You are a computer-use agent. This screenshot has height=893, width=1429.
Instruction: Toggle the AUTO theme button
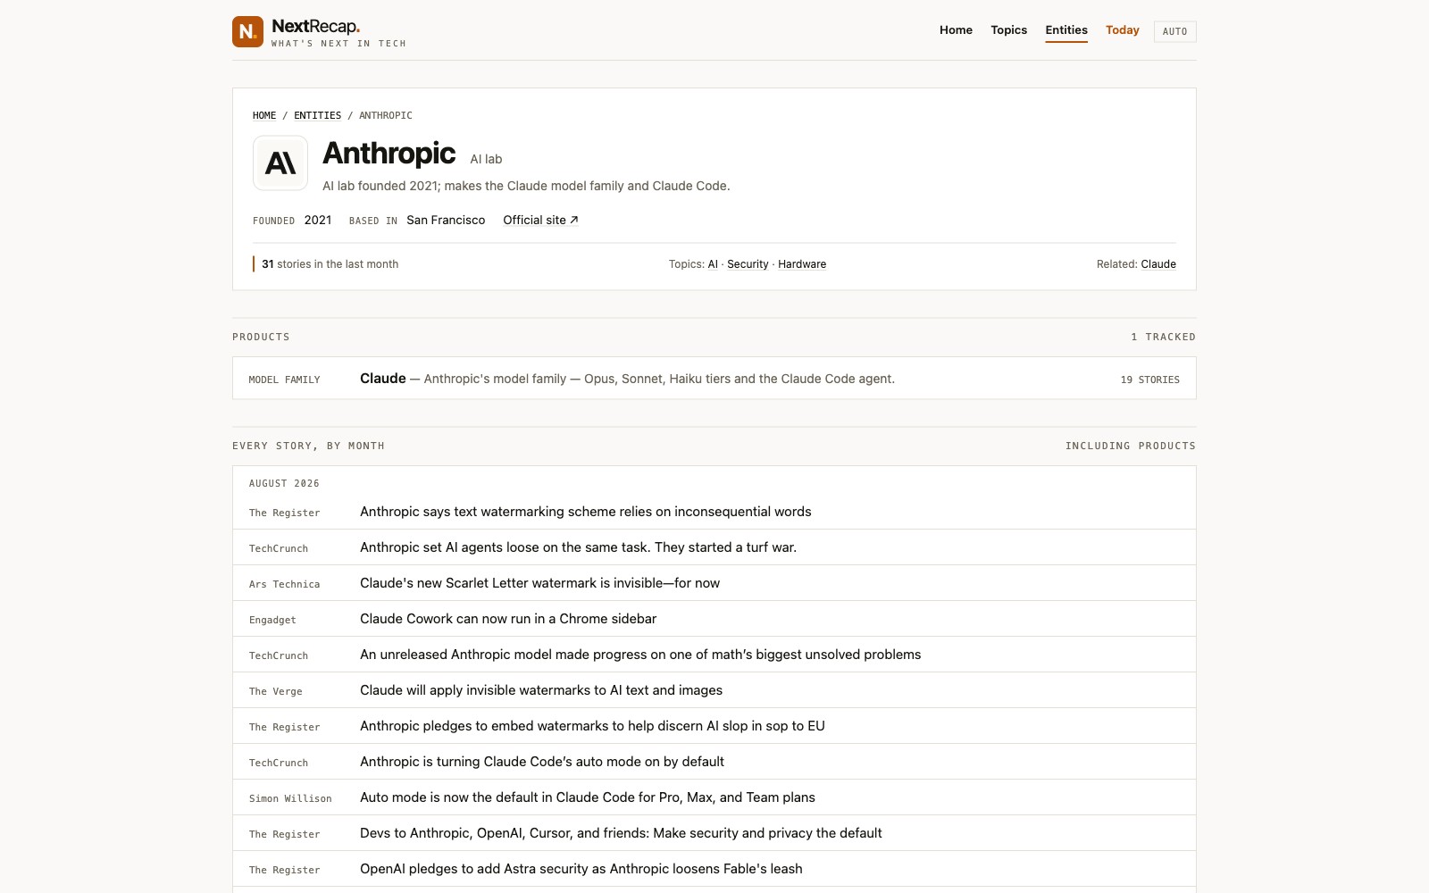click(1174, 31)
